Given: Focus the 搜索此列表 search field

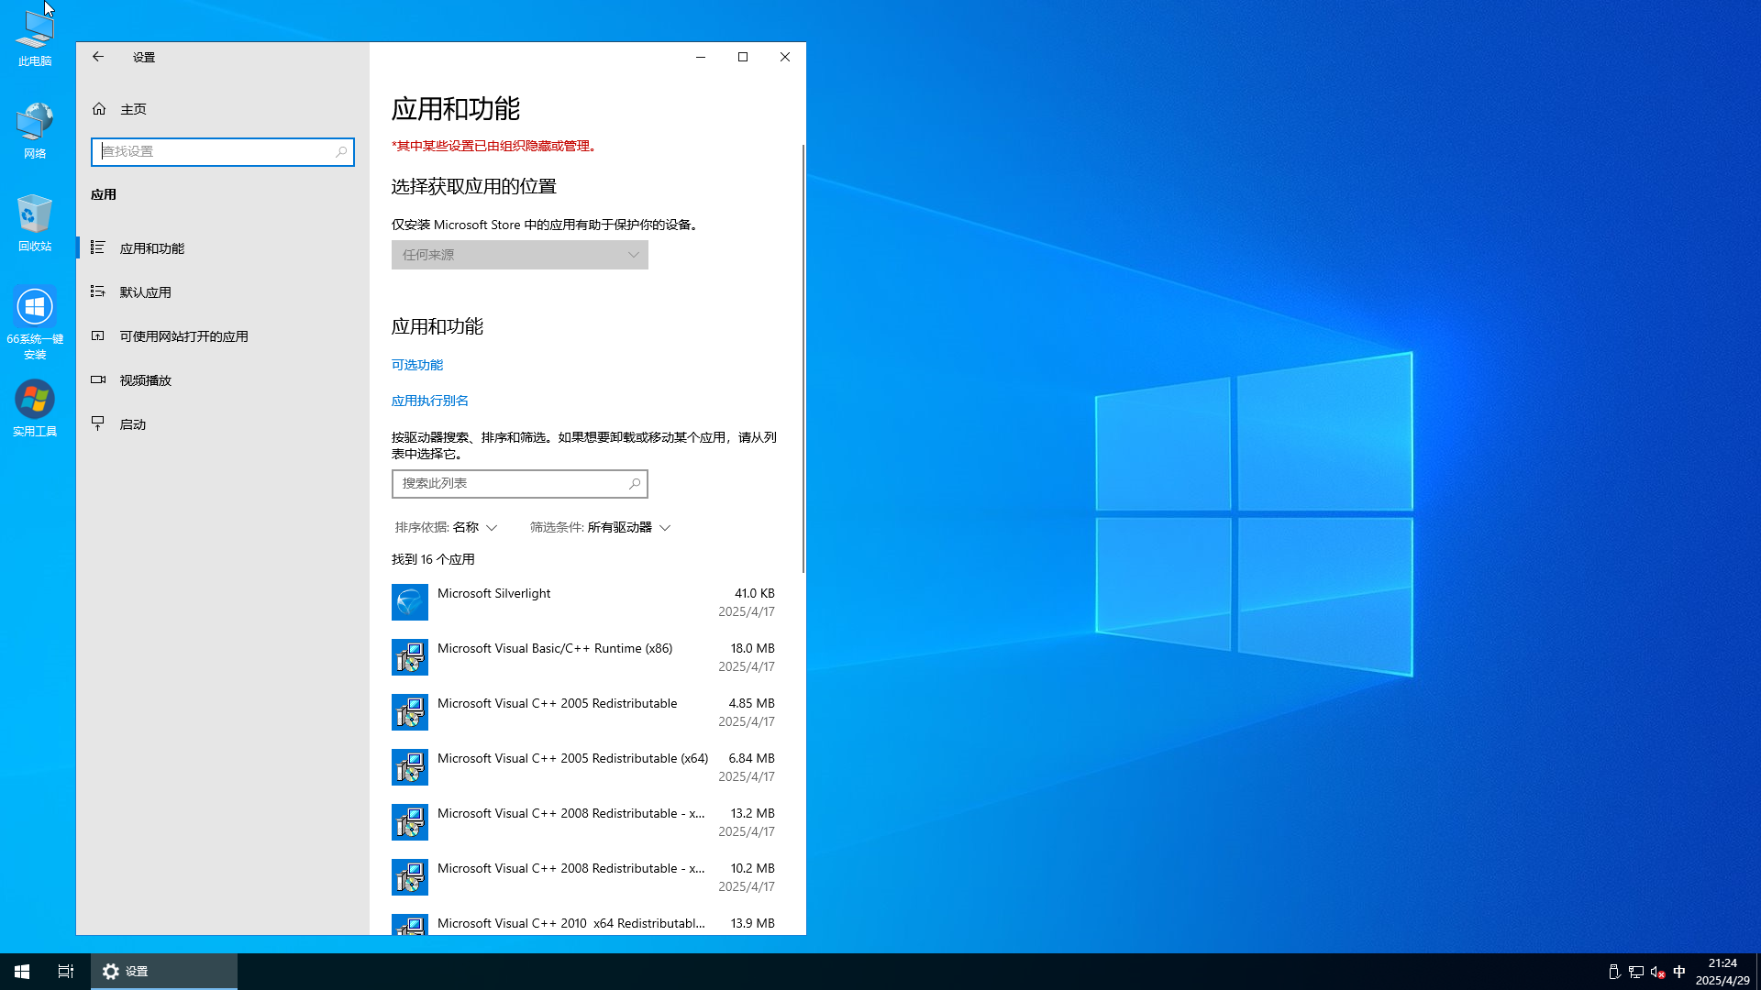Looking at the screenshot, I should click(x=520, y=484).
